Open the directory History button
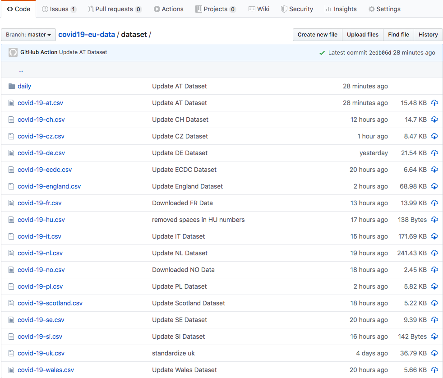The image size is (443, 378). [428, 35]
